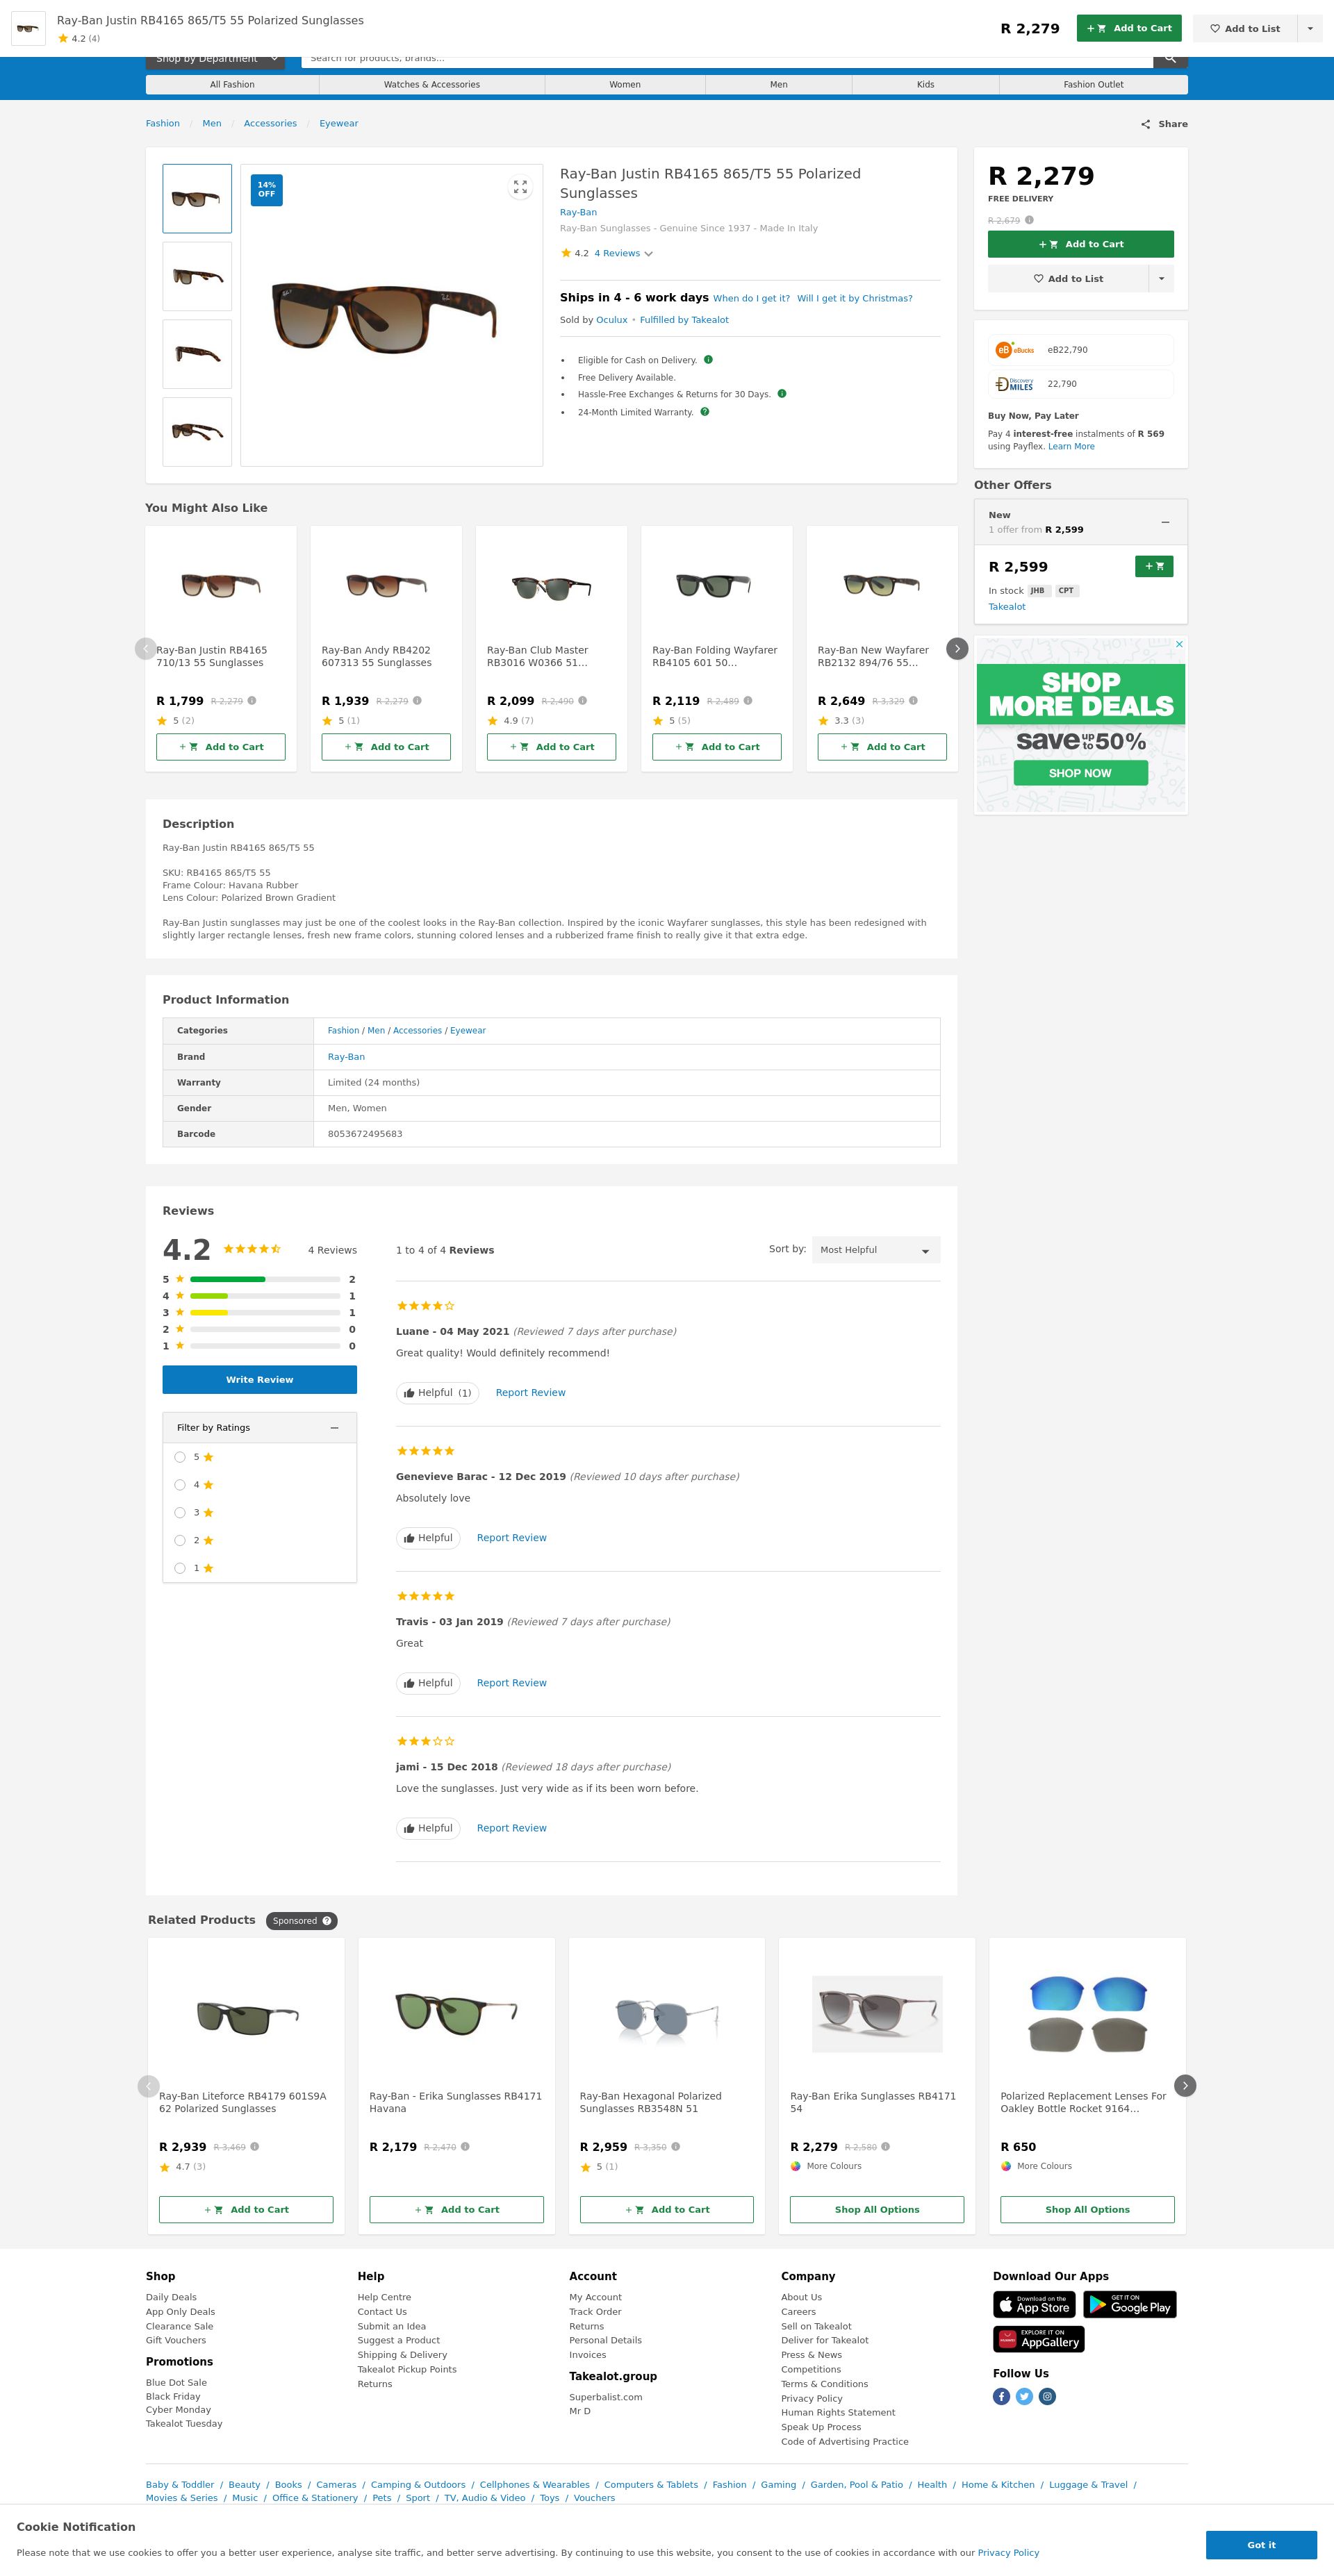Image resolution: width=1334 pixels, height=2576 pixels.
Task: Open Add to List dropdown arrow in sticky header
Action: [1310, 29]
